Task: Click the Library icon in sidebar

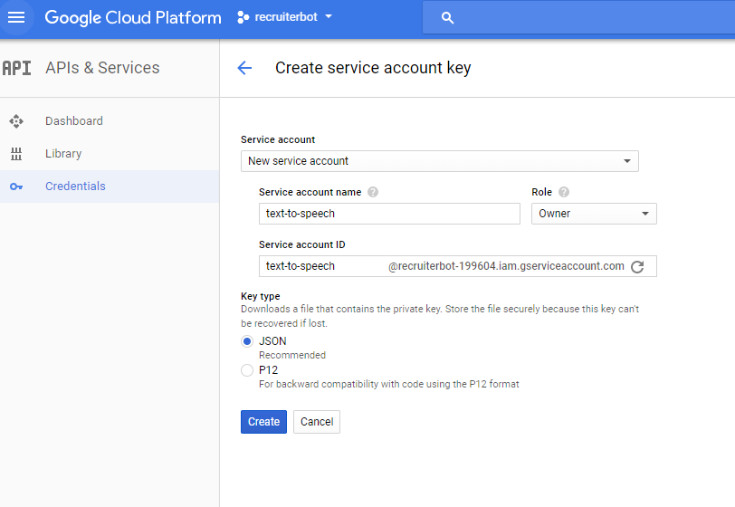Action: [x=16, y=153]
